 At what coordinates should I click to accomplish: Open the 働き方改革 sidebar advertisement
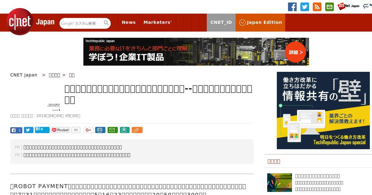323,110
